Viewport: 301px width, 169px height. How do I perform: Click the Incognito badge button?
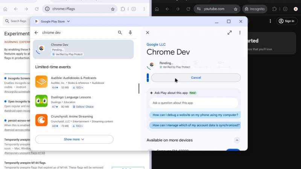pos(255,9)
